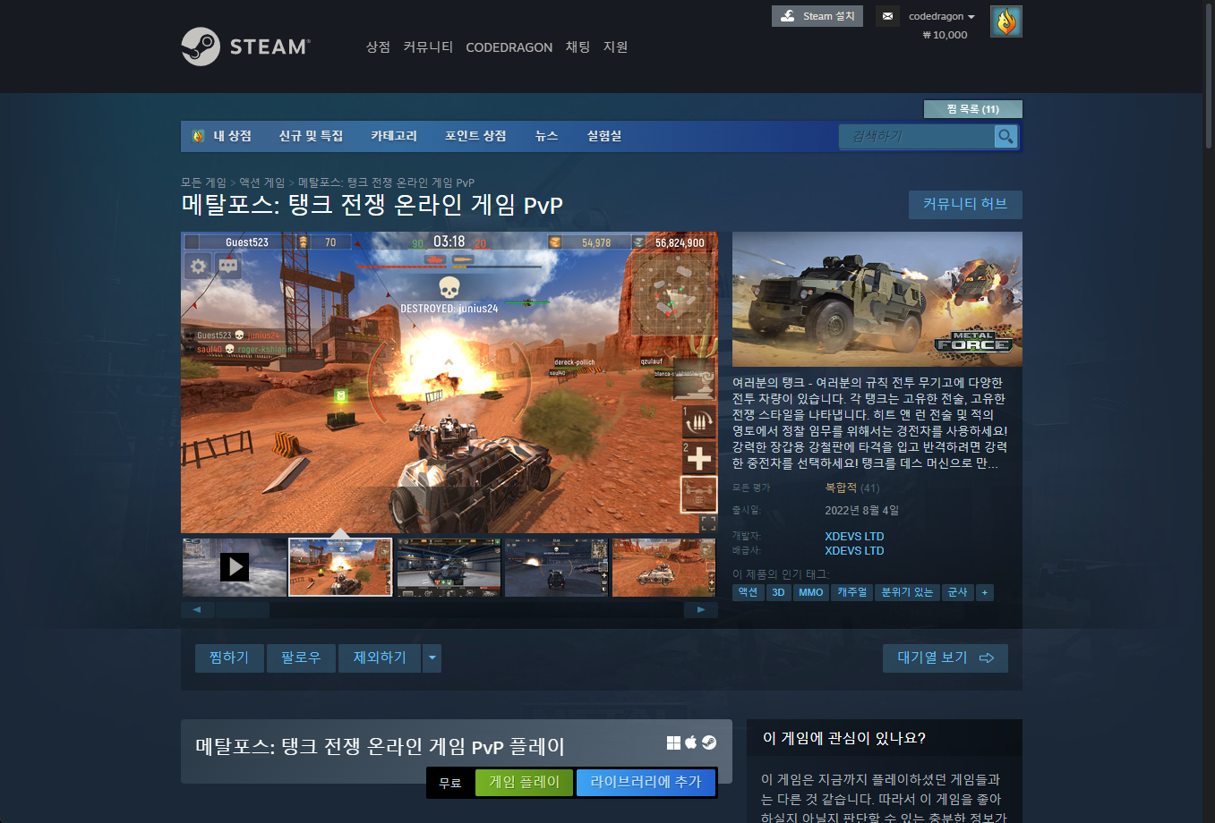Click the 내 상점 store icon
Viewport: 1215px width, 823px height.
(199, 136)
